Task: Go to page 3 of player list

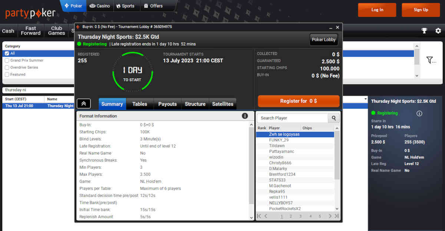Action: pos(300,216)
